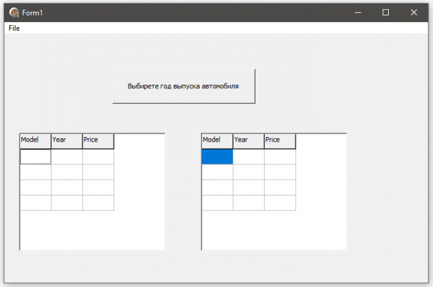This screenshot has height=287, width=433.
Task: Minimize the Form1 window
Action: [x=358, y=13]
